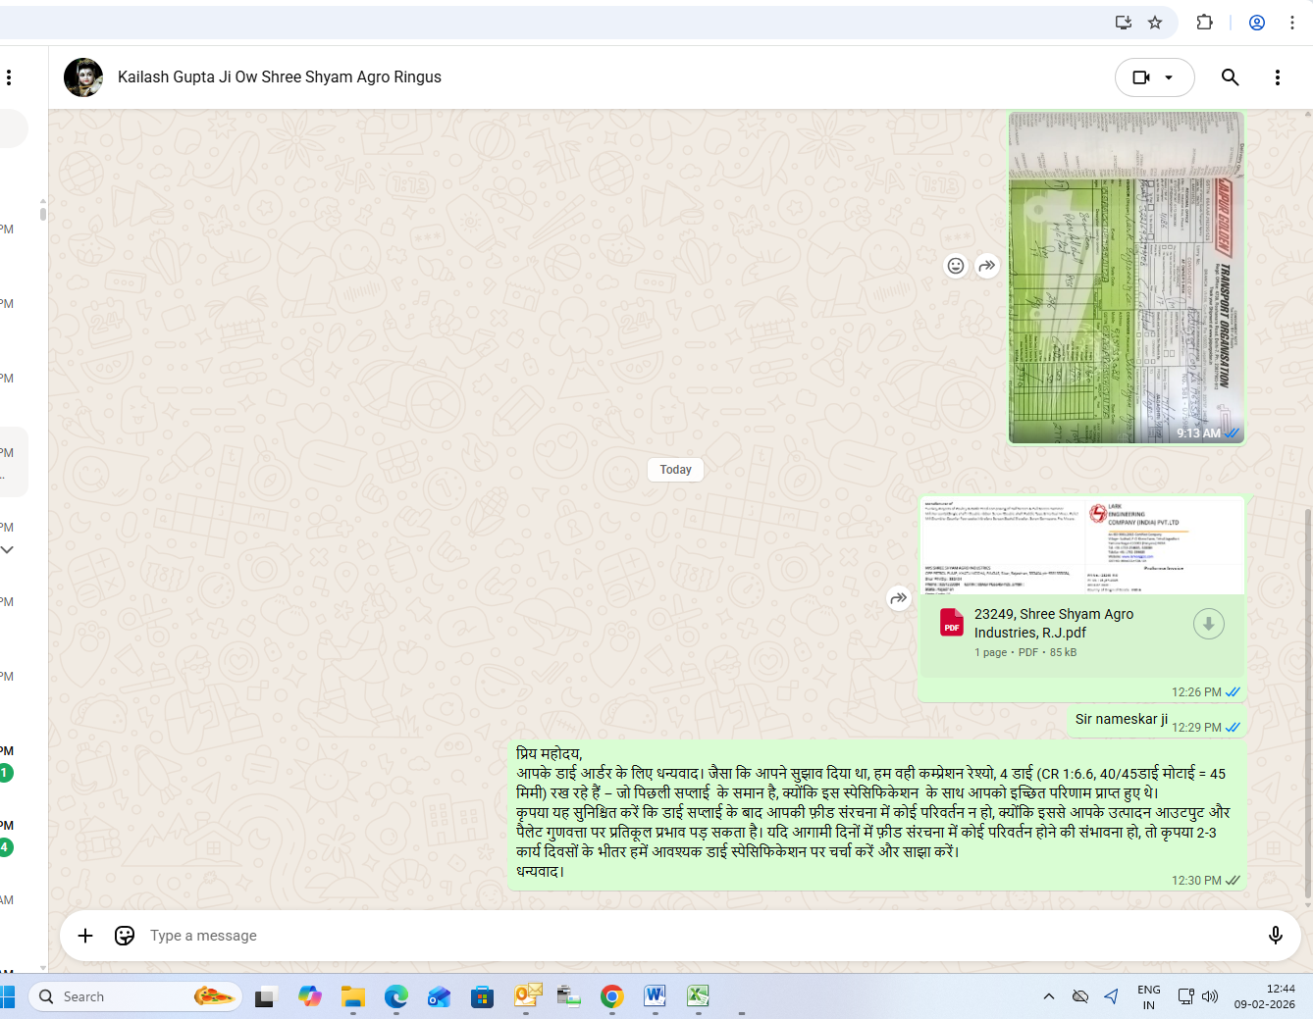
Task: React with emoji to transport receipt image
Action: [955, 266]
